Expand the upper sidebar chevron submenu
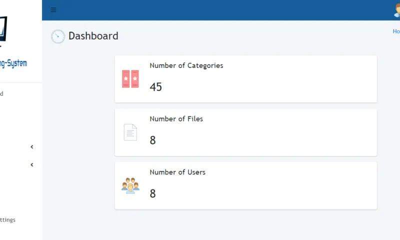The height and width of the screenshot is (240, 400). pos(32,147)
